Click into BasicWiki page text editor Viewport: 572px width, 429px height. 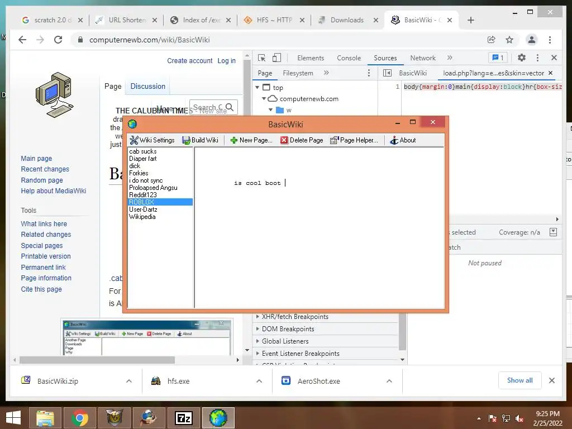320,228
